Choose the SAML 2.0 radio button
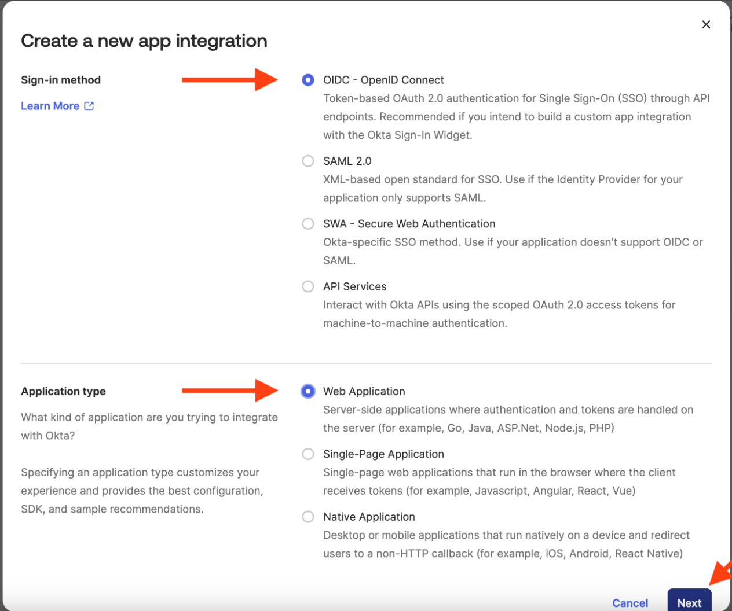This screenshot has height=611, width=732. point(308,161)
